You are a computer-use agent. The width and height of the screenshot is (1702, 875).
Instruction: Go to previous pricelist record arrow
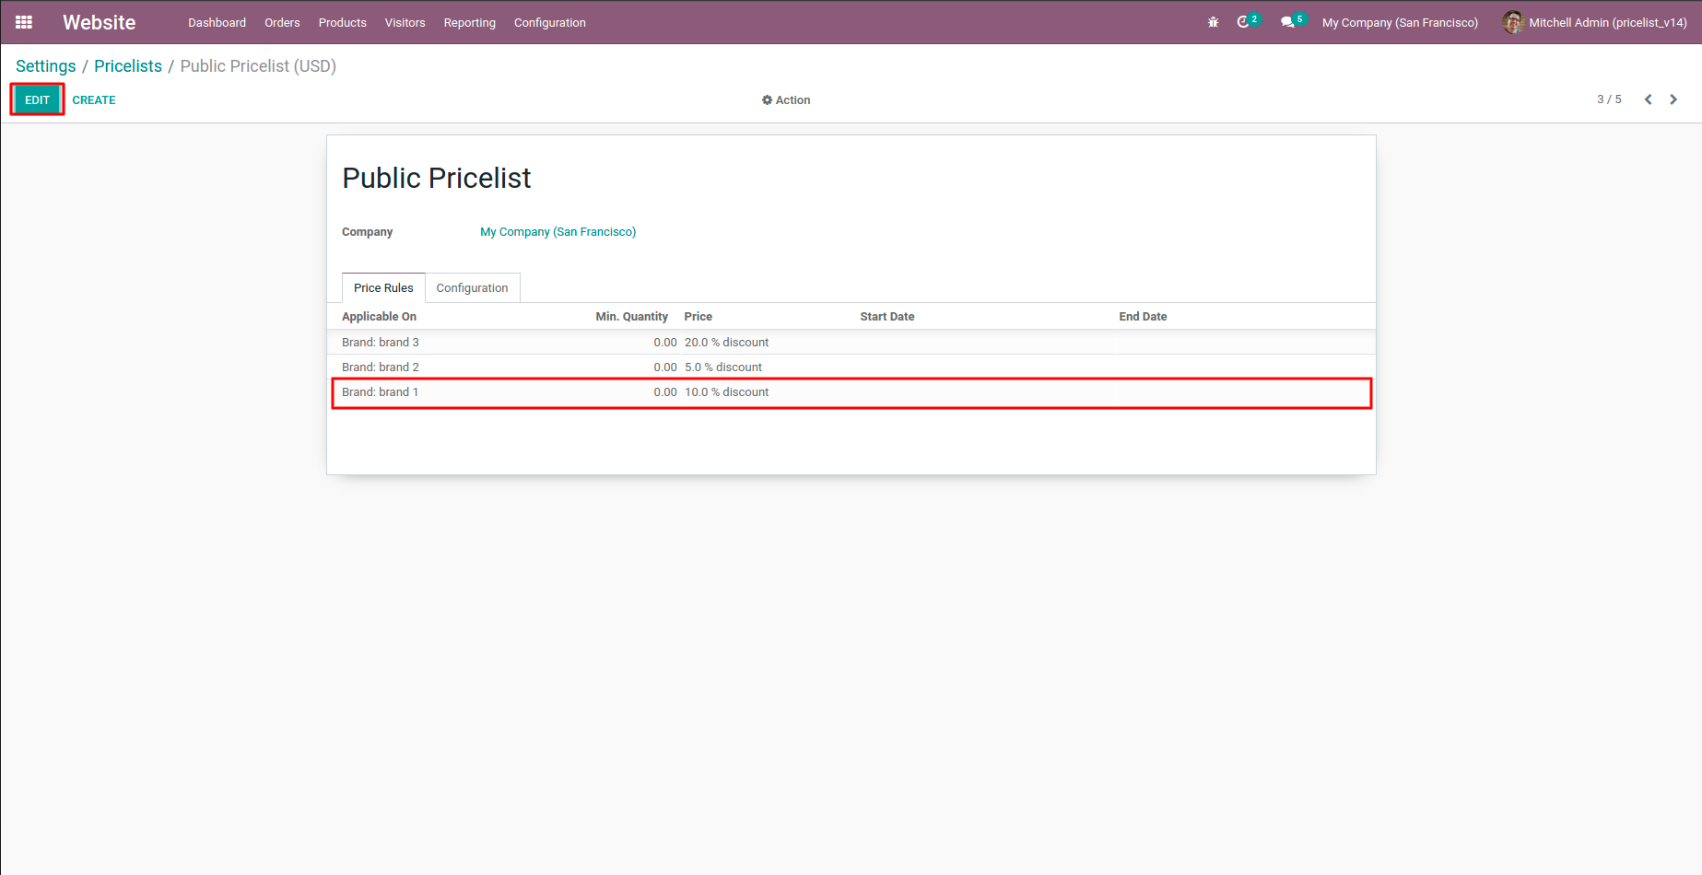click(1648, 99)
